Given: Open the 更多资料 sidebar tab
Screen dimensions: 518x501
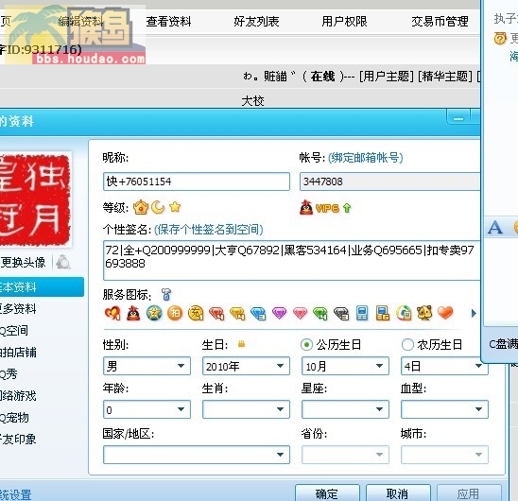Looking at the screenshot, I should [18, 309].
